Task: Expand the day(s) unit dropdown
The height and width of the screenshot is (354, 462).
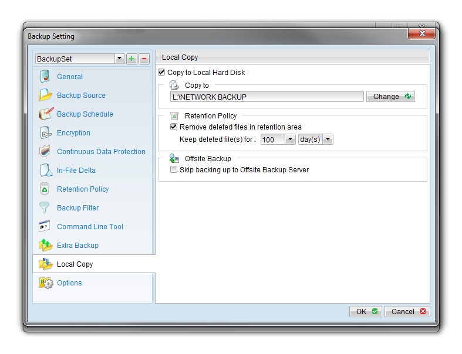Action: coord(328,139)
